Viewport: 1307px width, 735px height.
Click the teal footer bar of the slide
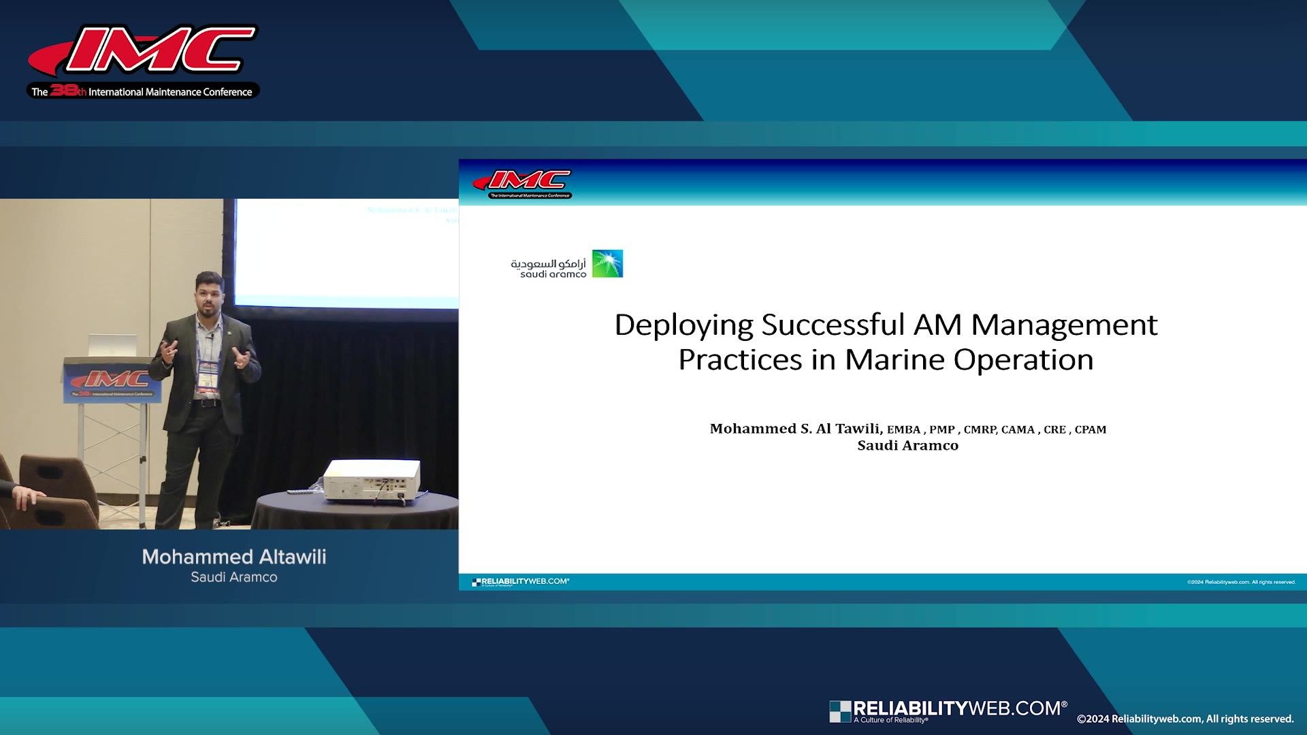pyautogui.click(x=885, y=582)
